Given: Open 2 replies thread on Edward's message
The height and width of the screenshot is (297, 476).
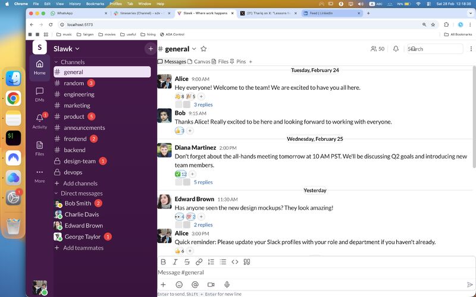Looking at the screenshot, I should 203,225.
